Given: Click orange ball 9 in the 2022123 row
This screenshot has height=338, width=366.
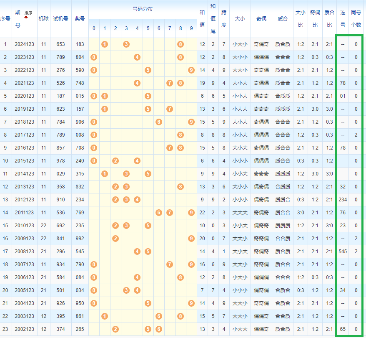Looking at the screenshot, I should (x=191, y=70).
